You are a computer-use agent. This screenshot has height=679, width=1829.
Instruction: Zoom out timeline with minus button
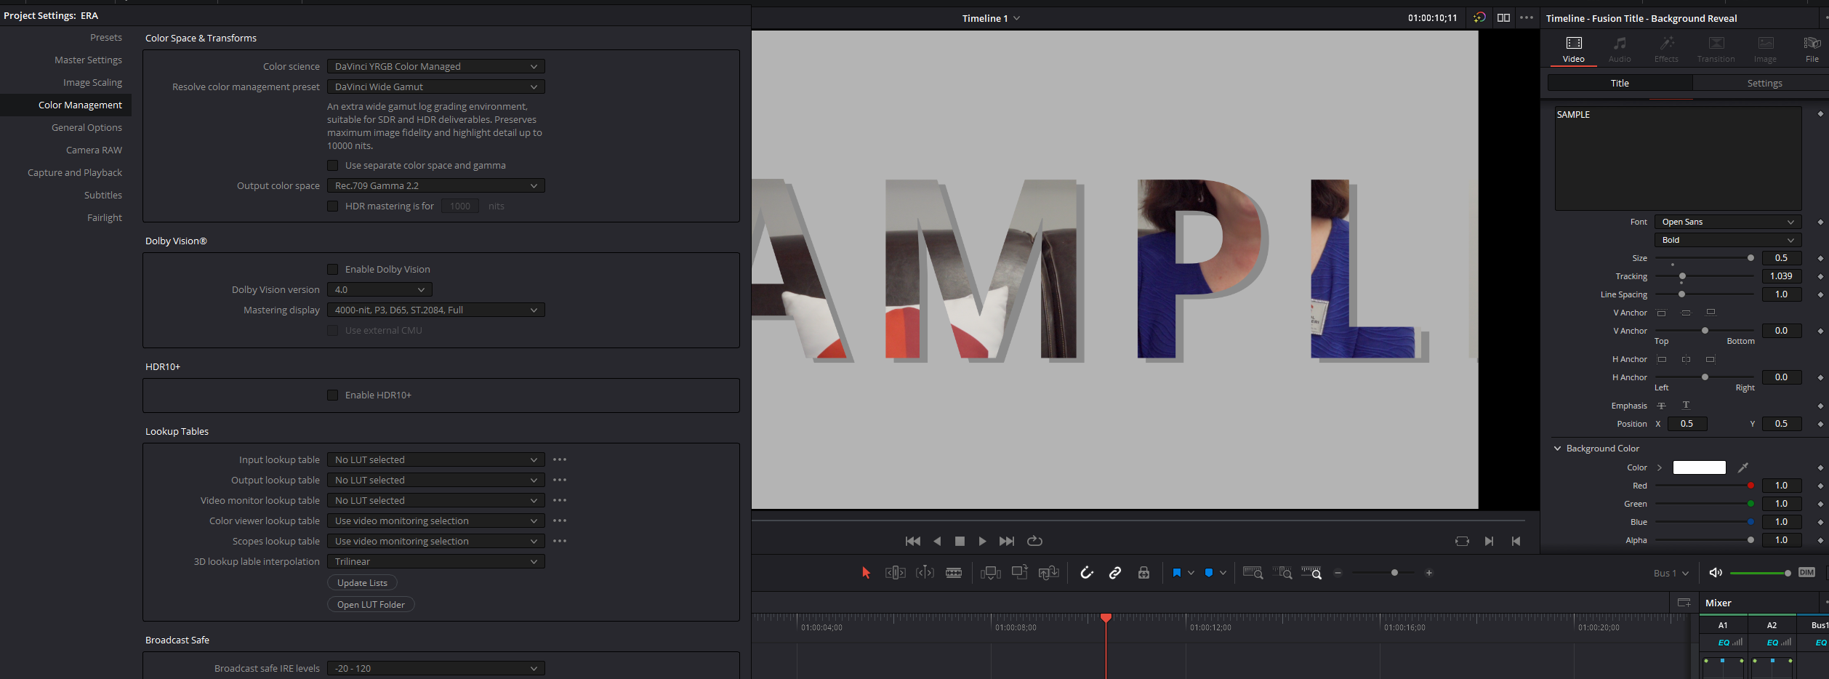pyautogui.click(x=1338, y=573)
